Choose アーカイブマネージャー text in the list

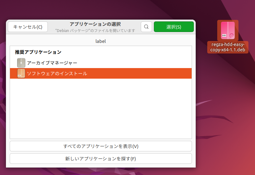(x=52, y=63)
